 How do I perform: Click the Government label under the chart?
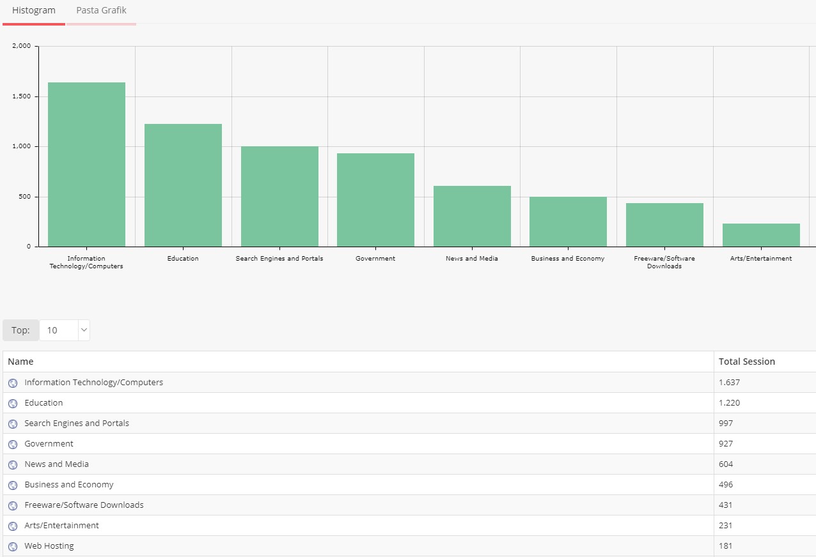coord(375,259)
